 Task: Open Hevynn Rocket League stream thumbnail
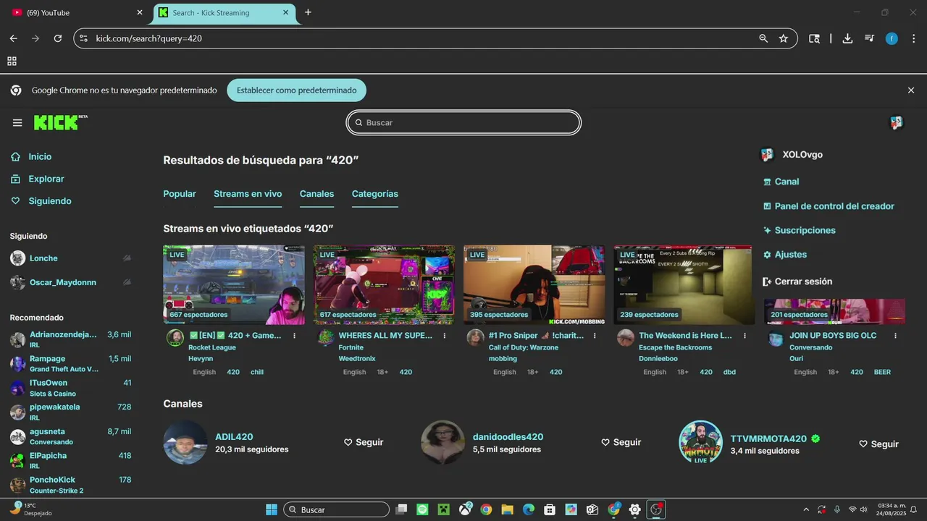tap(234, 284)
